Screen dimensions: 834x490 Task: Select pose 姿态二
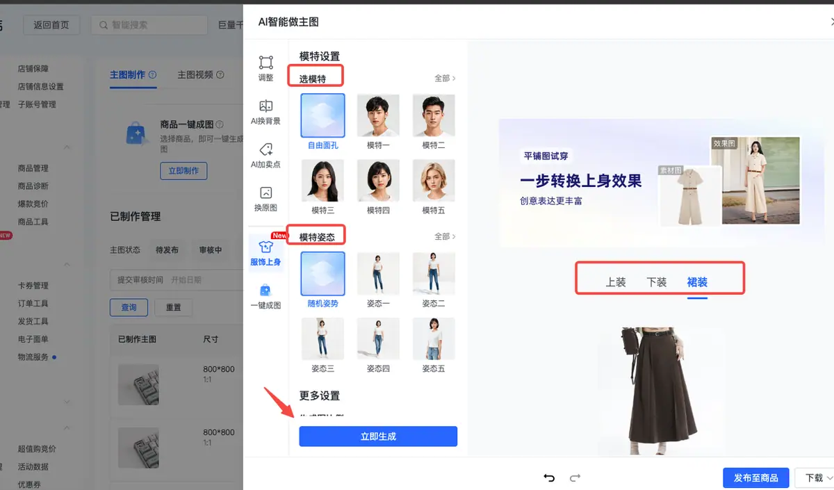pos(434,274)
